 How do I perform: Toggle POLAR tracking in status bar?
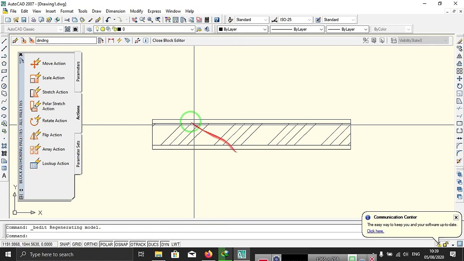point(106,244)
